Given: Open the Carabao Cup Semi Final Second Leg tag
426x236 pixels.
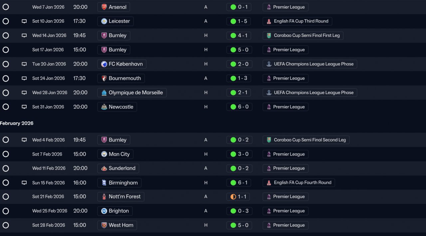Looking at the screenshot, I should (306, 140).
